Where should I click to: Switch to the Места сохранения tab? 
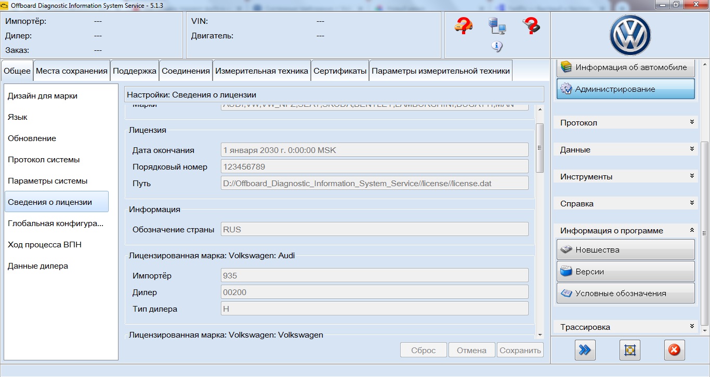coord(72,71)
